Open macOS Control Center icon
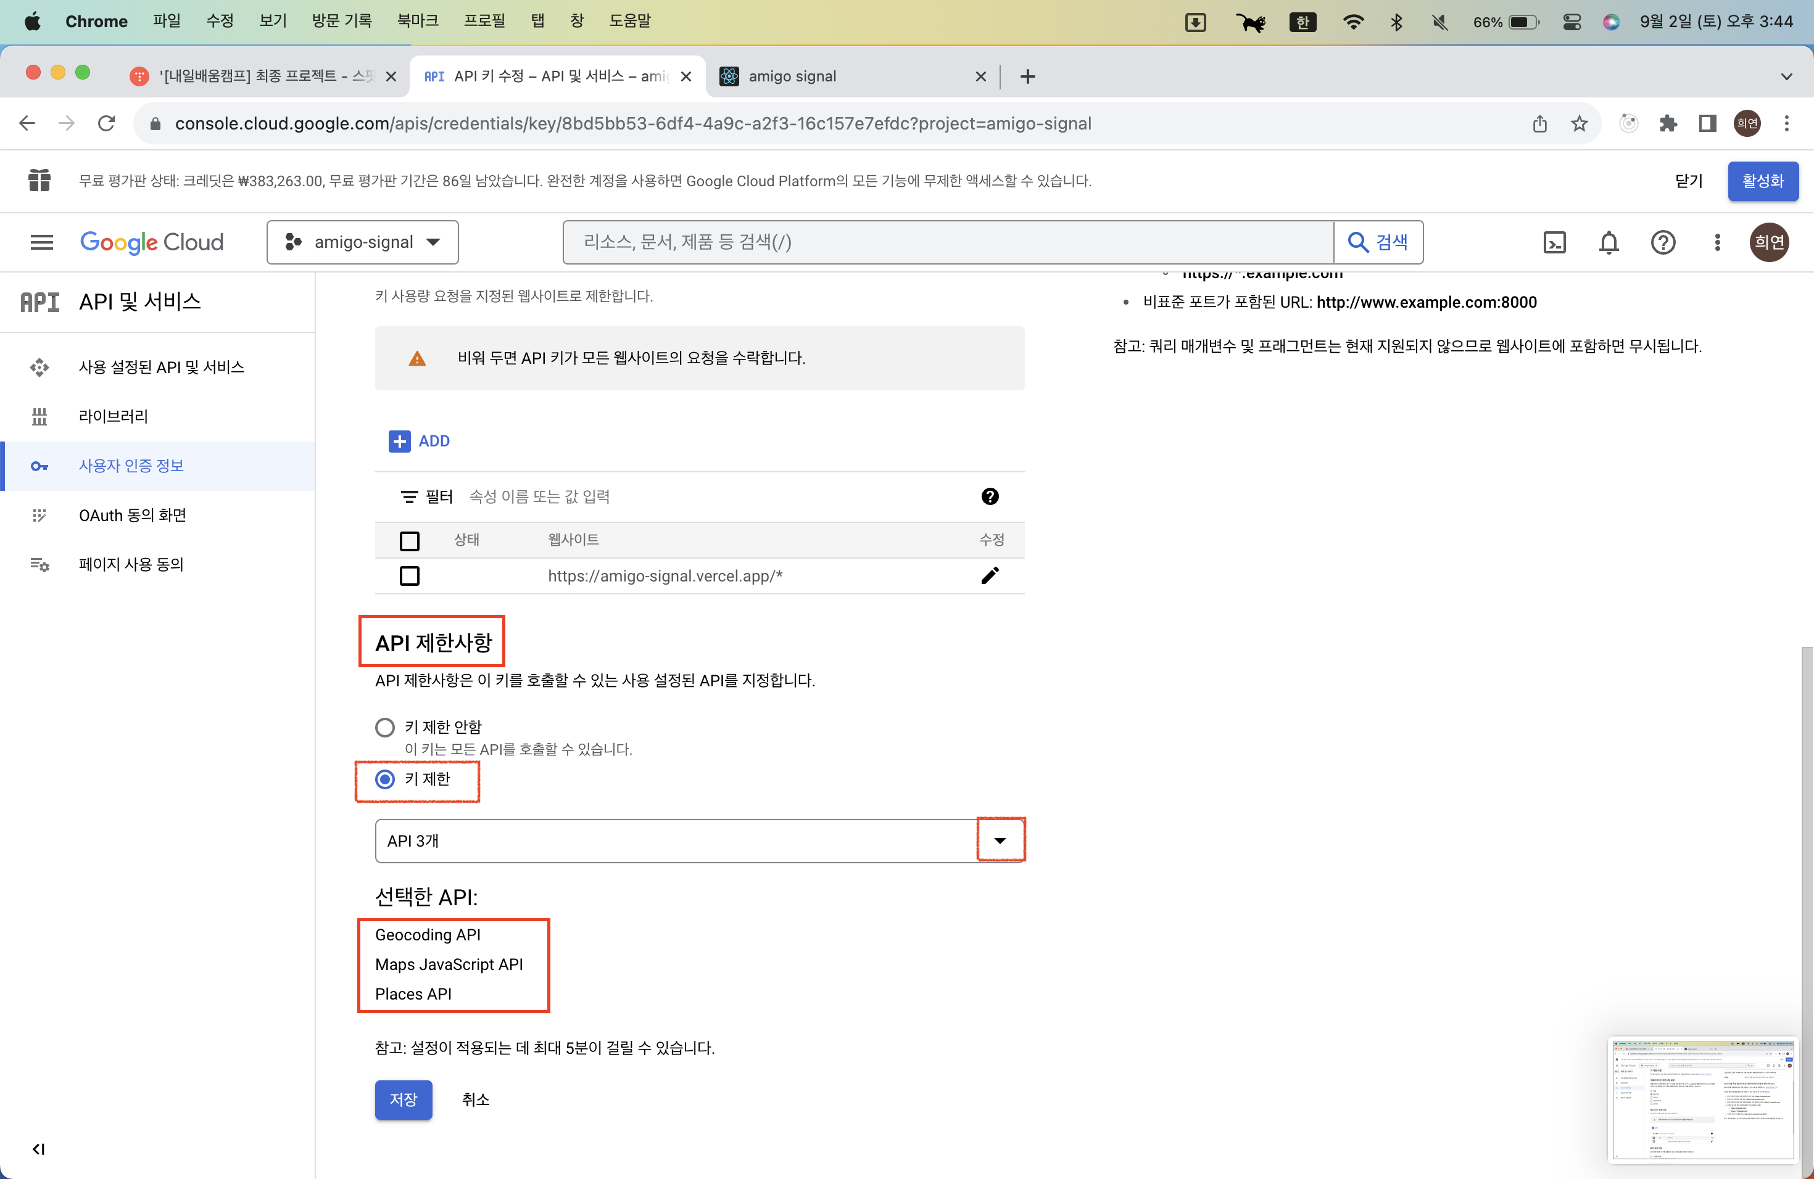Image resolution: width=1814 pixels, height=1179 pixels. pyautogui.click(x=1571, y=22)
